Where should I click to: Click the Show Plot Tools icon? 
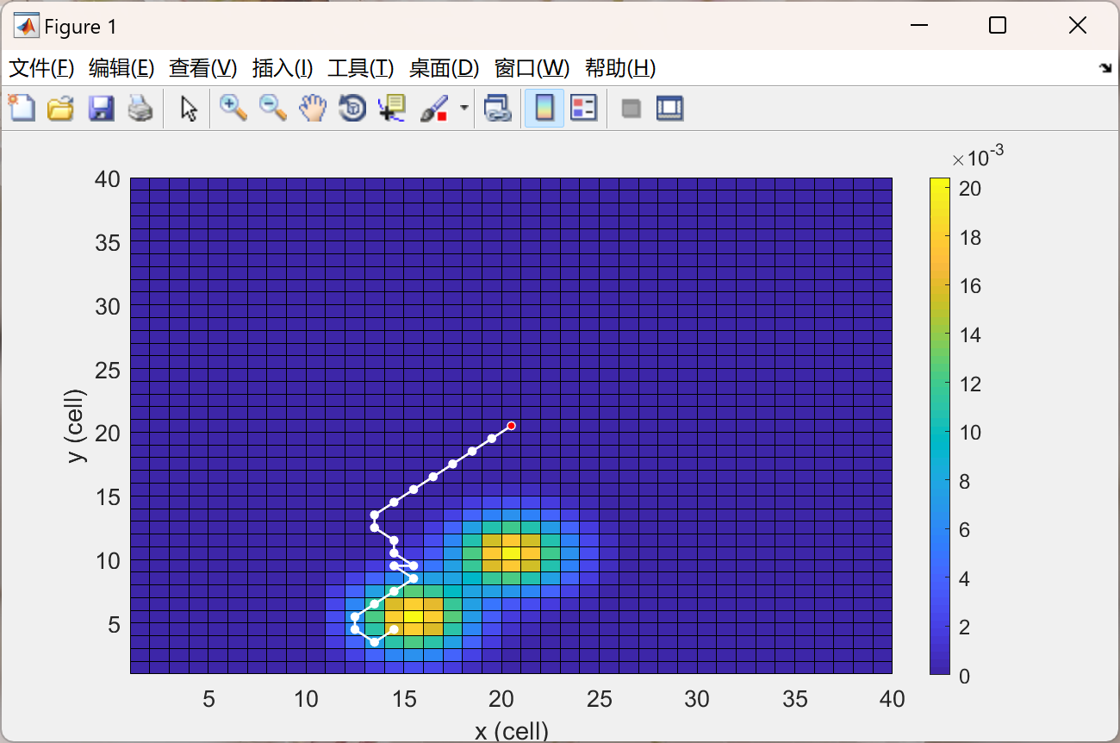(669, 109)
